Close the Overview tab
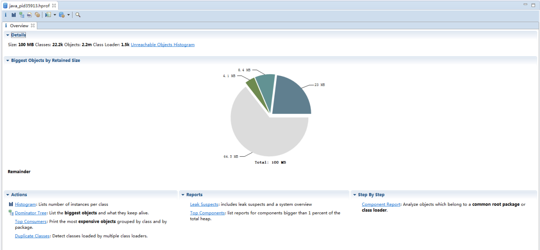Screen dimensions: 540x250 [x=33, y=25]
